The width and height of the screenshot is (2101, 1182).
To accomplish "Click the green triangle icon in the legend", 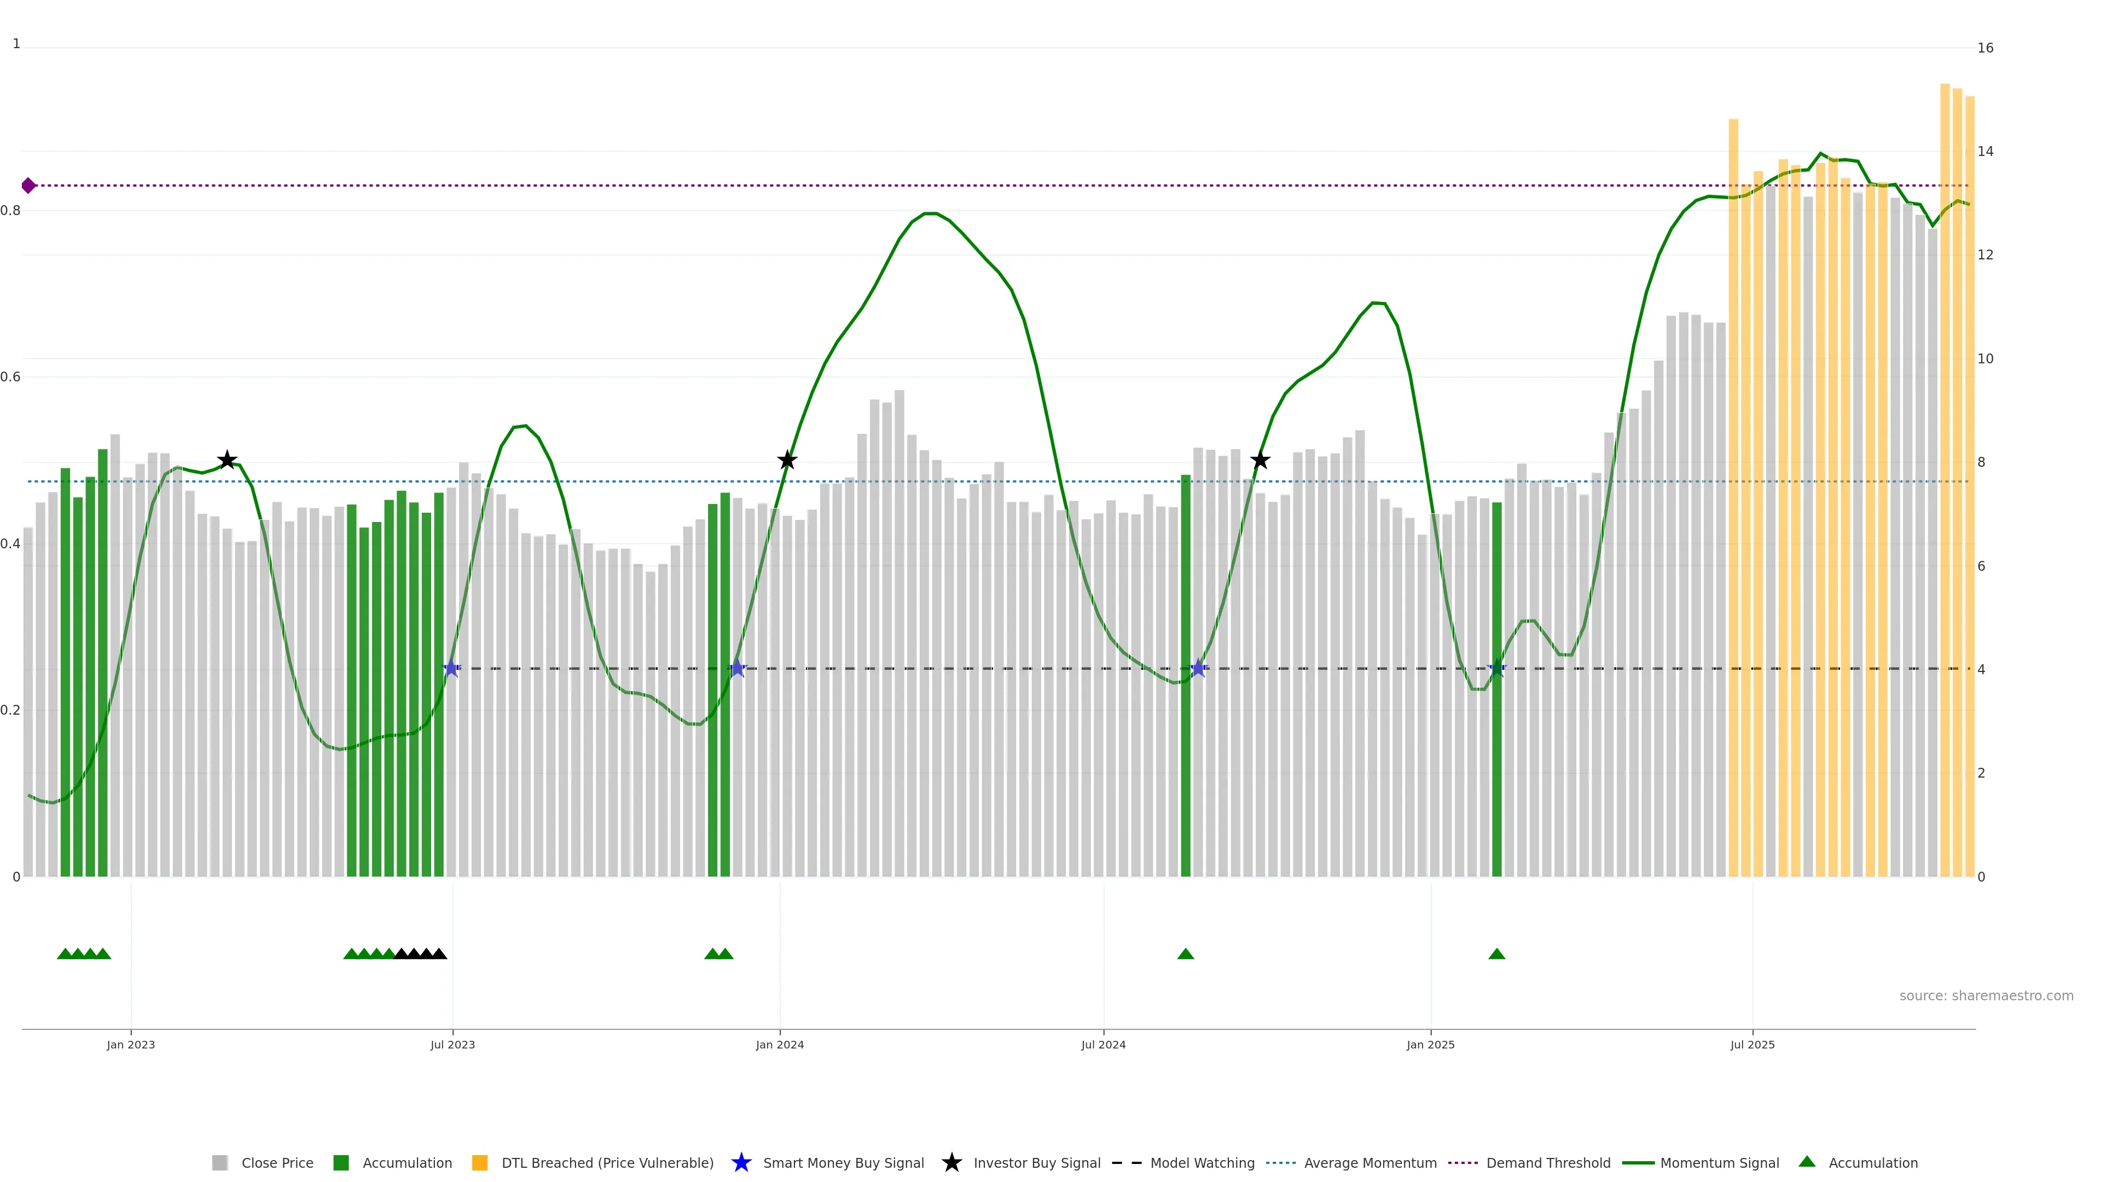I will click(1807, 1162).
